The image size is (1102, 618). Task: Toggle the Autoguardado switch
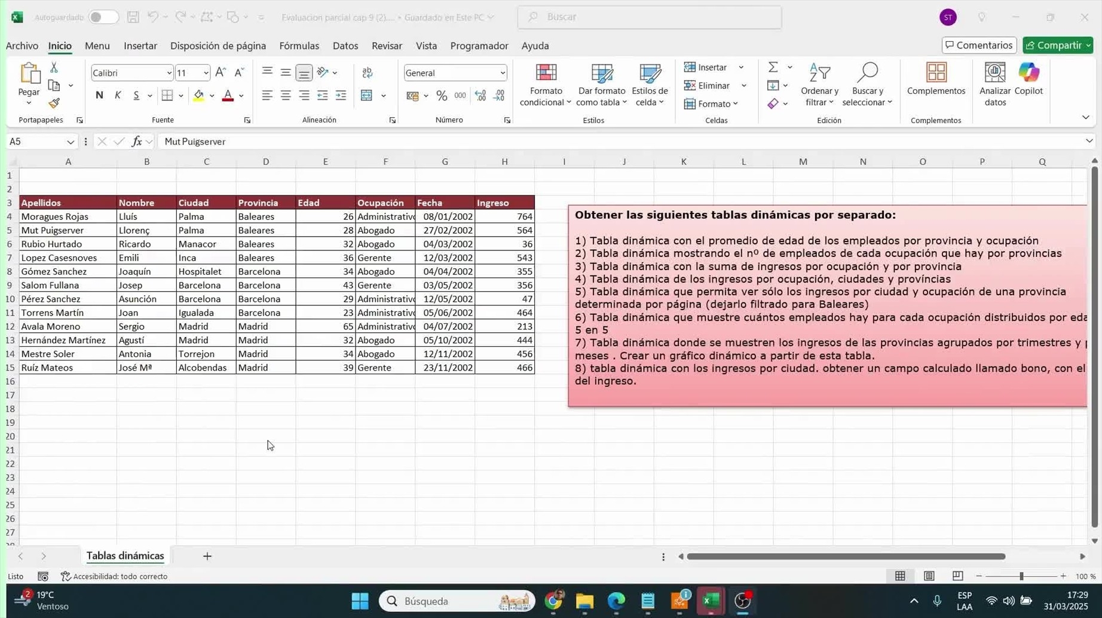coord(103,17)
